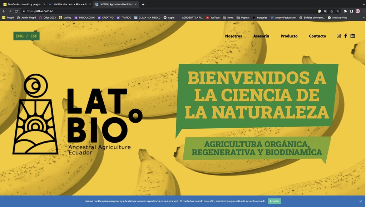
Task: Open the PRODUCCION bookmark
Action: [x=84, y=18]
